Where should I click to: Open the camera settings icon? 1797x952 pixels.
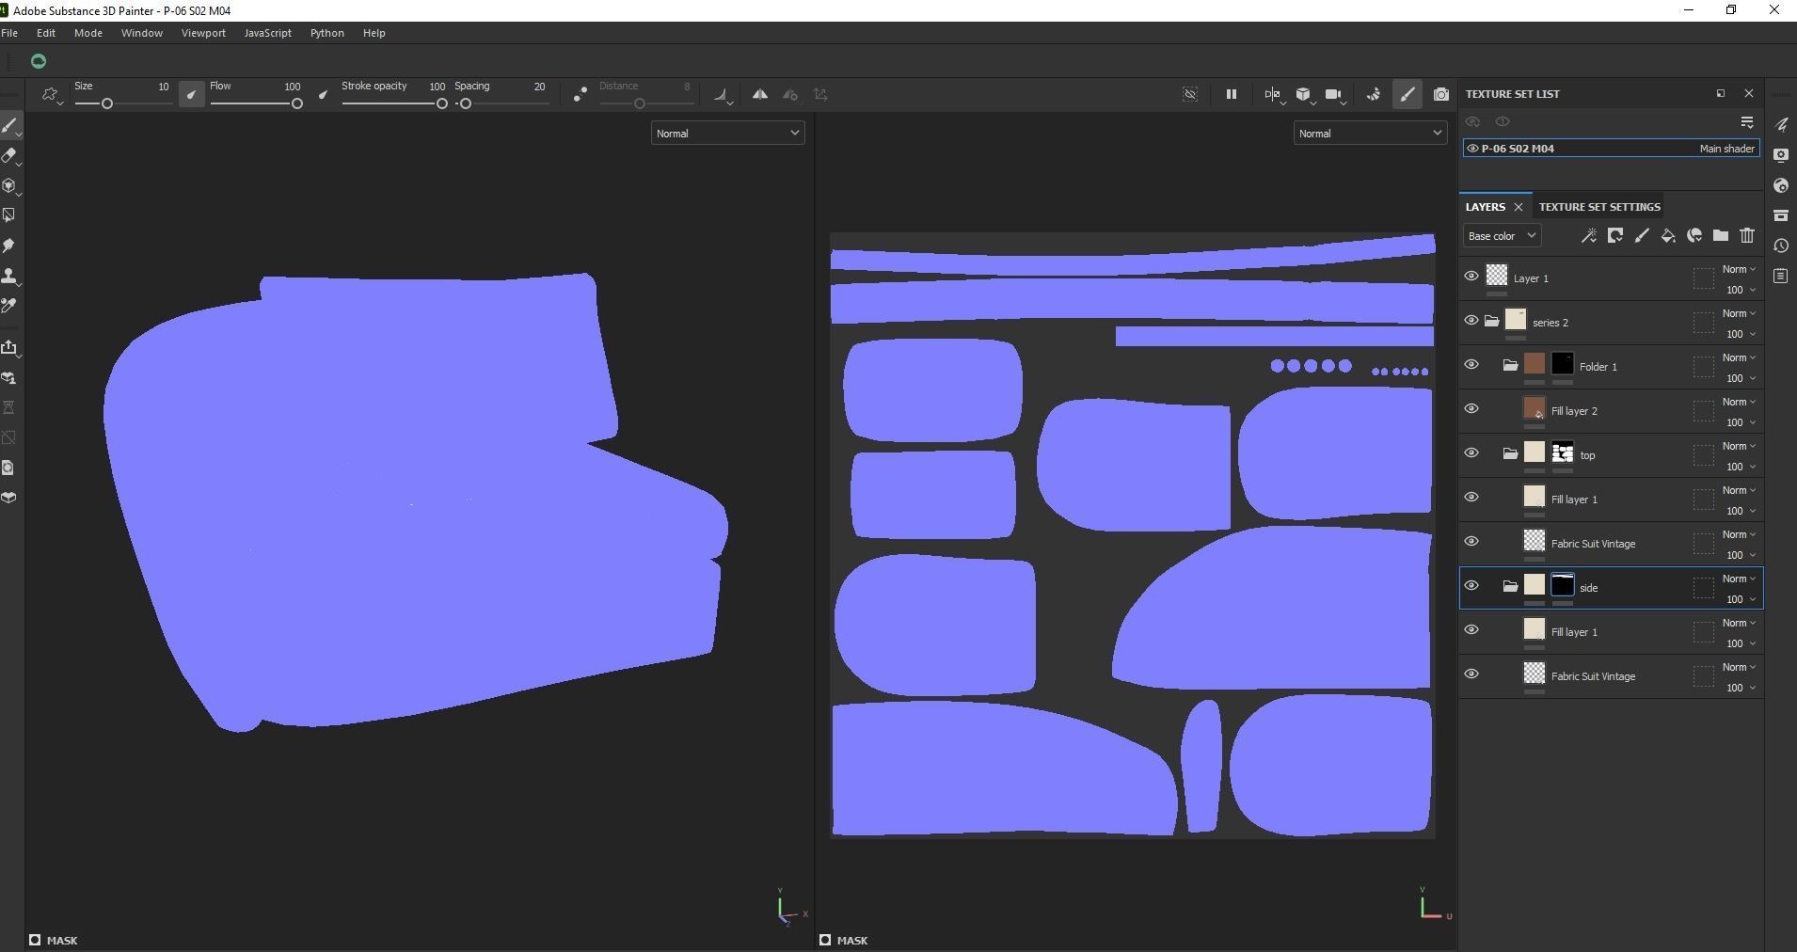point(1334,94)
